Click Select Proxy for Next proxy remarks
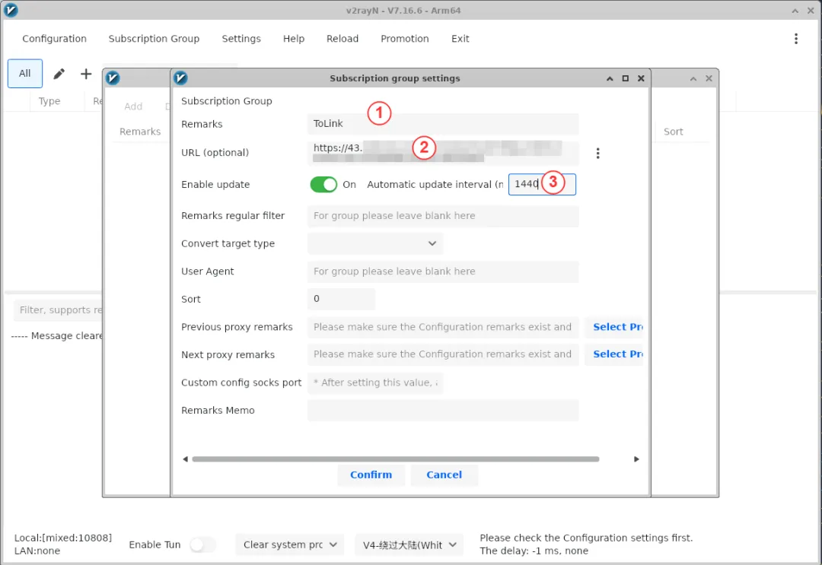The height and width of the screenshot is (565, 822). [x=616, y=354]
